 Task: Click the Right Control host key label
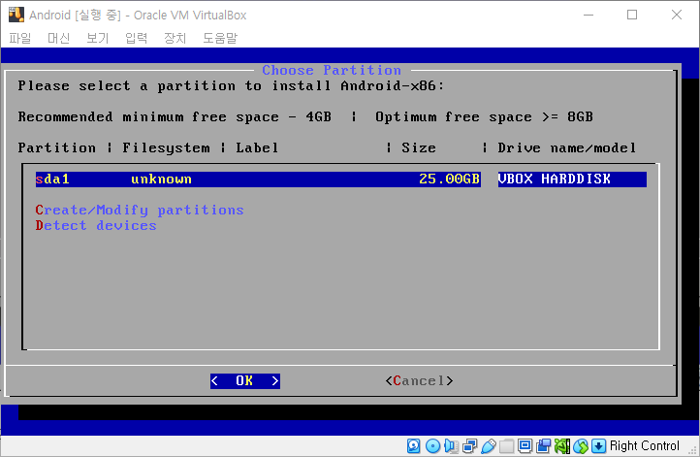coord(644,445)
